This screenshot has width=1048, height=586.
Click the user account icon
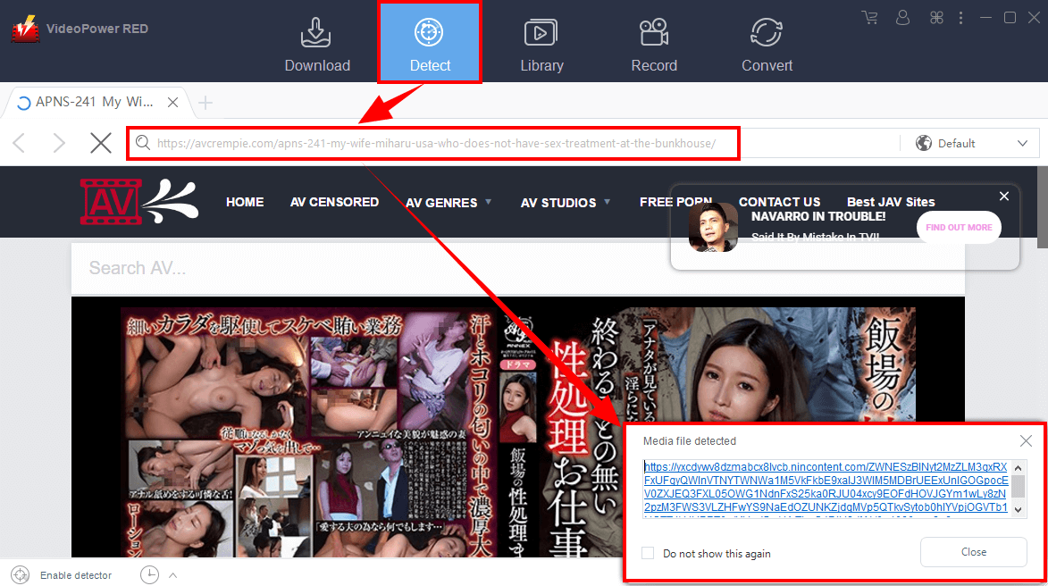(x=903, y=17)
